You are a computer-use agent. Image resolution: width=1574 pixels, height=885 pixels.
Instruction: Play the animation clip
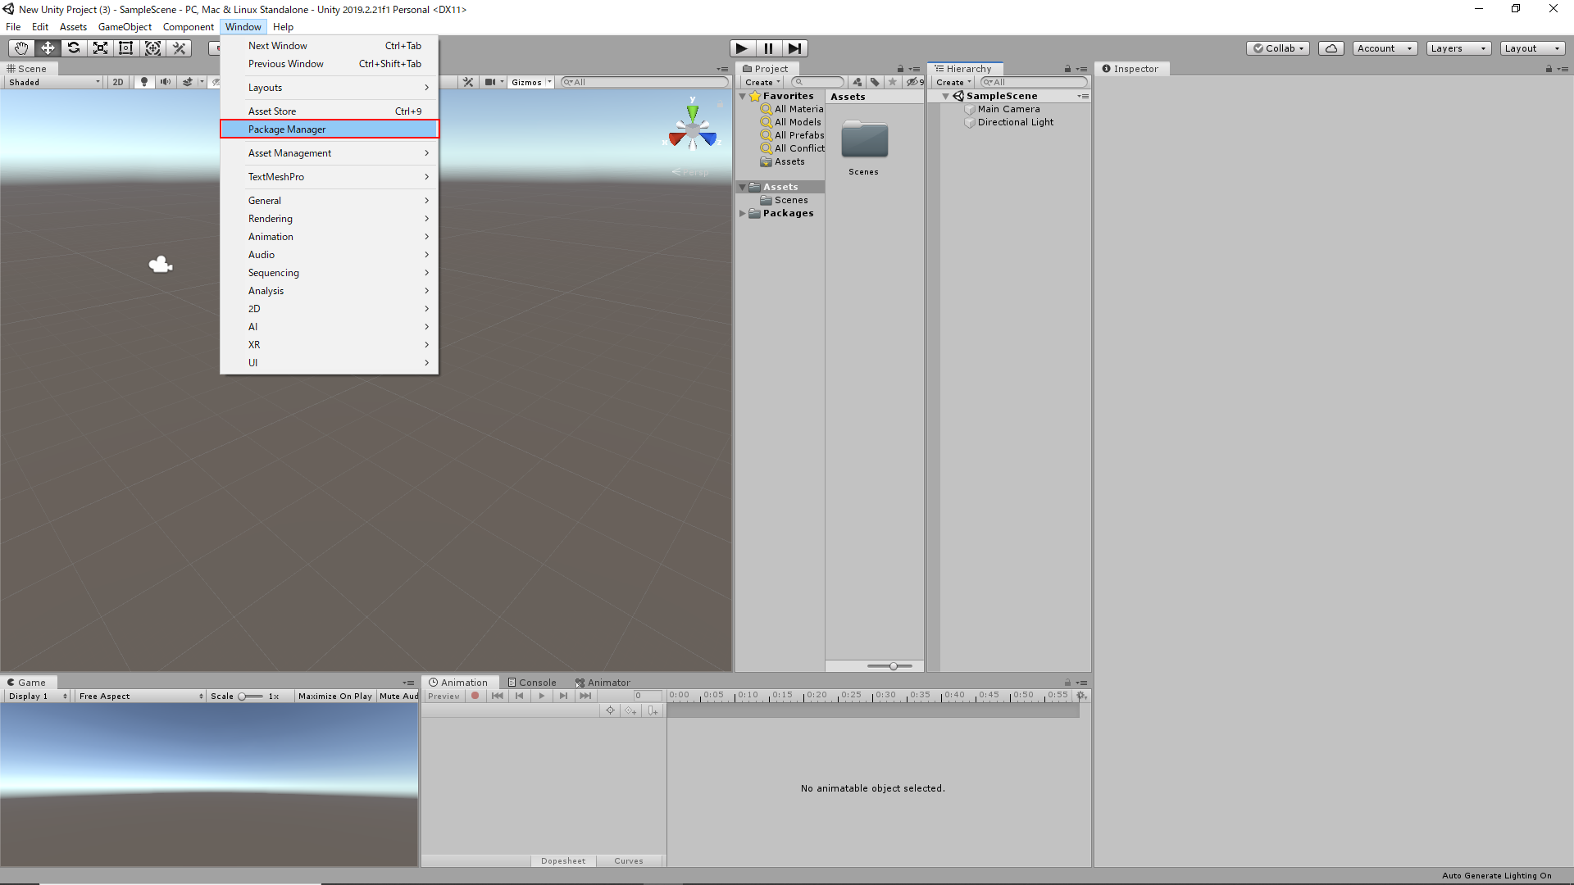click(x=542, y=696)
